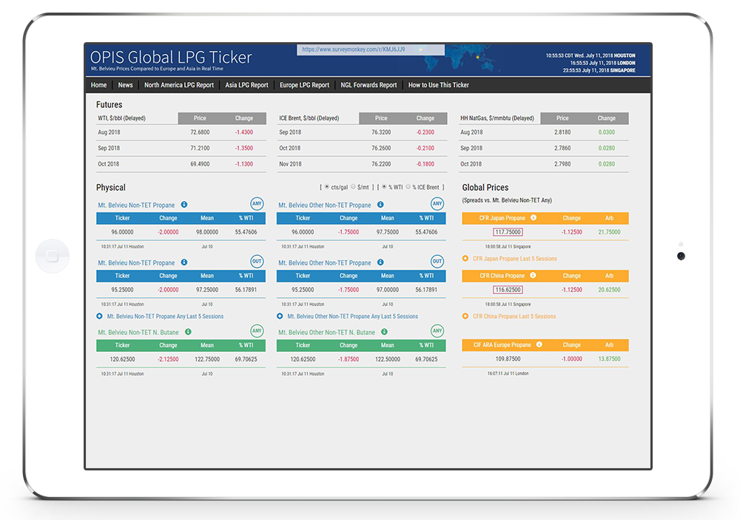Select the cts/gal unit radio button
740x520 pixels.
pos(326,187)
